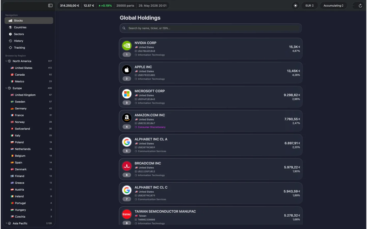Open the EUR currency dropdown
This screenshot has height=229, width=367.
point(310,6)
